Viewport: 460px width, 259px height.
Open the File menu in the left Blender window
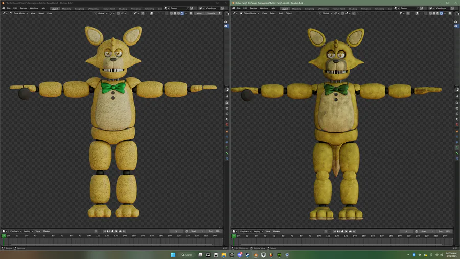click(x=9, y=8)
